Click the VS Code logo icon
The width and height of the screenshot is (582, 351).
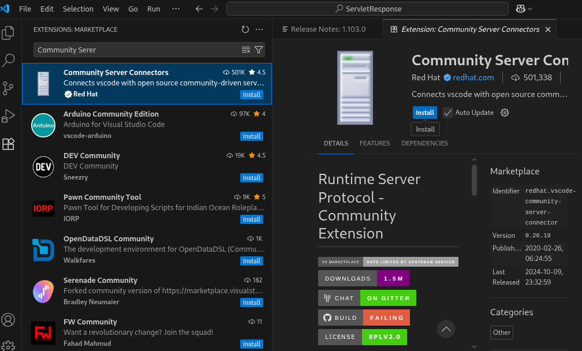click(5, 8)
